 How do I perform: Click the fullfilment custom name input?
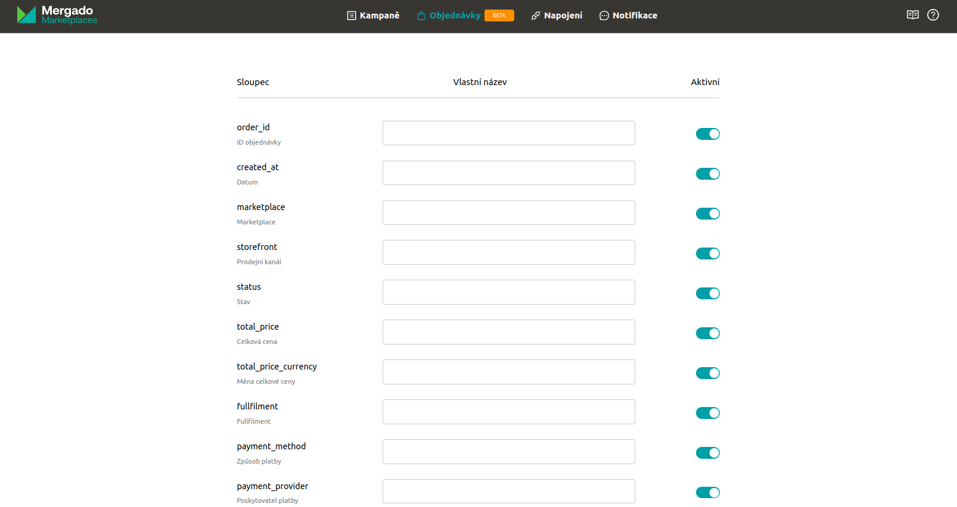(x=508, y=412)
